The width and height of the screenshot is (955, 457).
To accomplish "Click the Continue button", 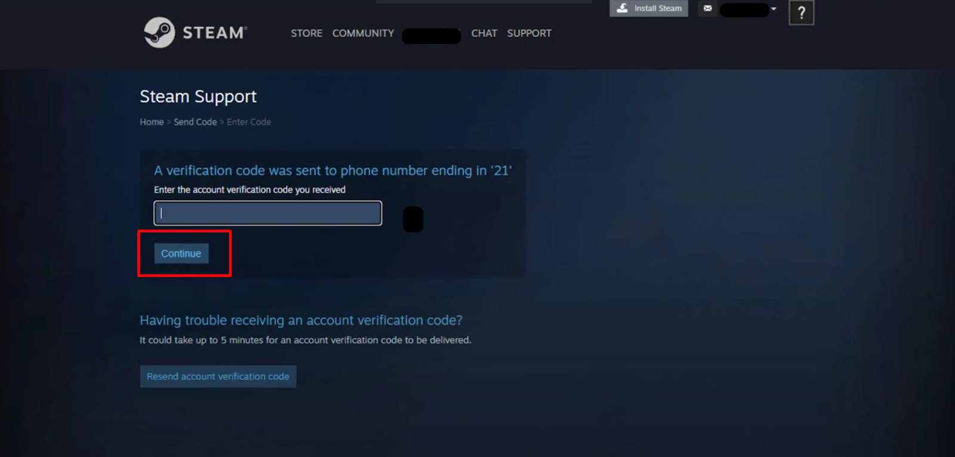I will [181, 253].
